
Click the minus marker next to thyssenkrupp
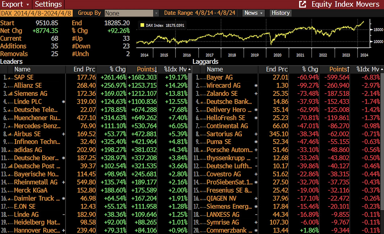[x=256, y=158]
